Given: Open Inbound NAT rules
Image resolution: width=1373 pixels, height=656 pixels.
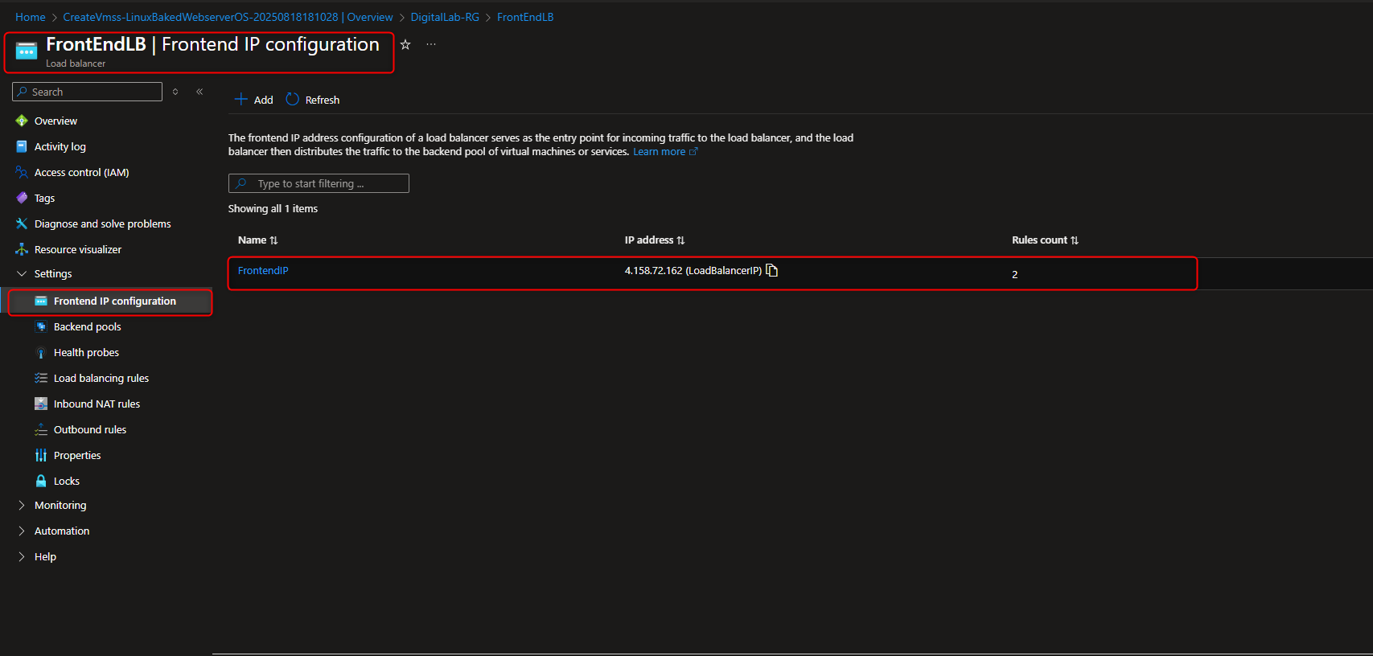Looking at the screenshot, I should pyautogui.click(x=97, y=404).
